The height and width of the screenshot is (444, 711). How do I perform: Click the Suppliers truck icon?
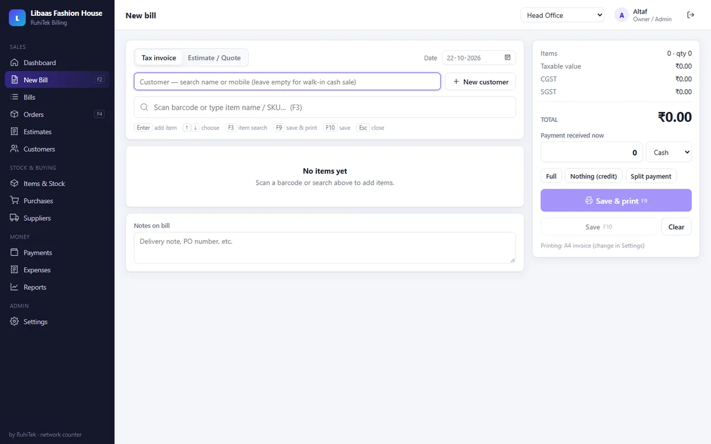coord(14,218)
